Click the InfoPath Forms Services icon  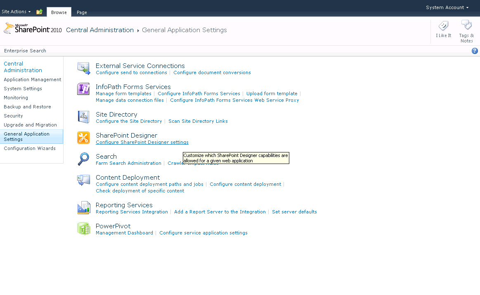pyautogui.click(x=83, y=89)
